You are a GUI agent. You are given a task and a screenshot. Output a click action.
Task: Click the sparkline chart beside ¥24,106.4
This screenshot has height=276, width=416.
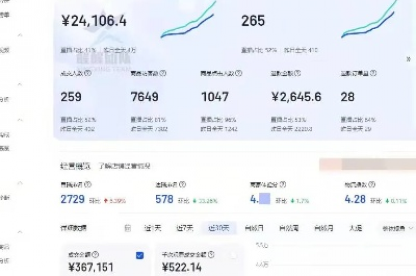(188, 20)
